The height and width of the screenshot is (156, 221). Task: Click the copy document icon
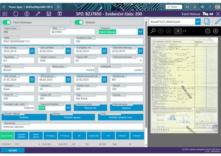click(x=207, y=22)
